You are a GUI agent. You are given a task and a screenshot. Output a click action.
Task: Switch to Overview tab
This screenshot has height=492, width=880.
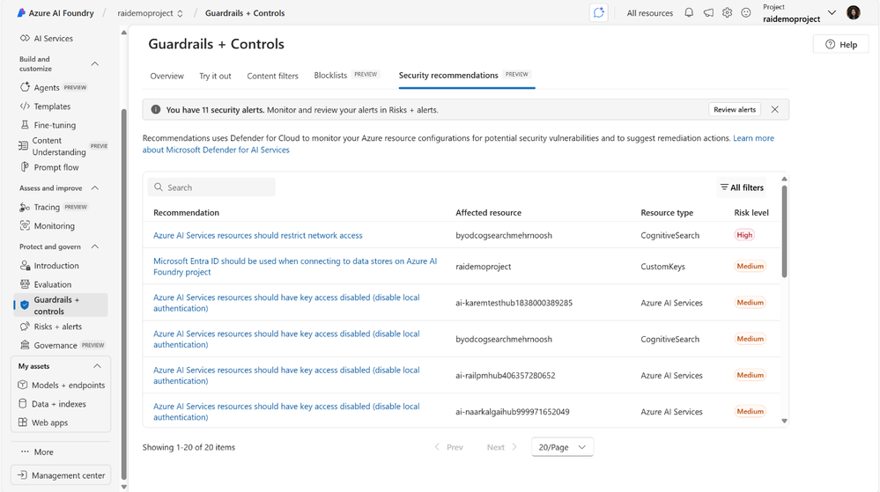(x=166, y=76)
